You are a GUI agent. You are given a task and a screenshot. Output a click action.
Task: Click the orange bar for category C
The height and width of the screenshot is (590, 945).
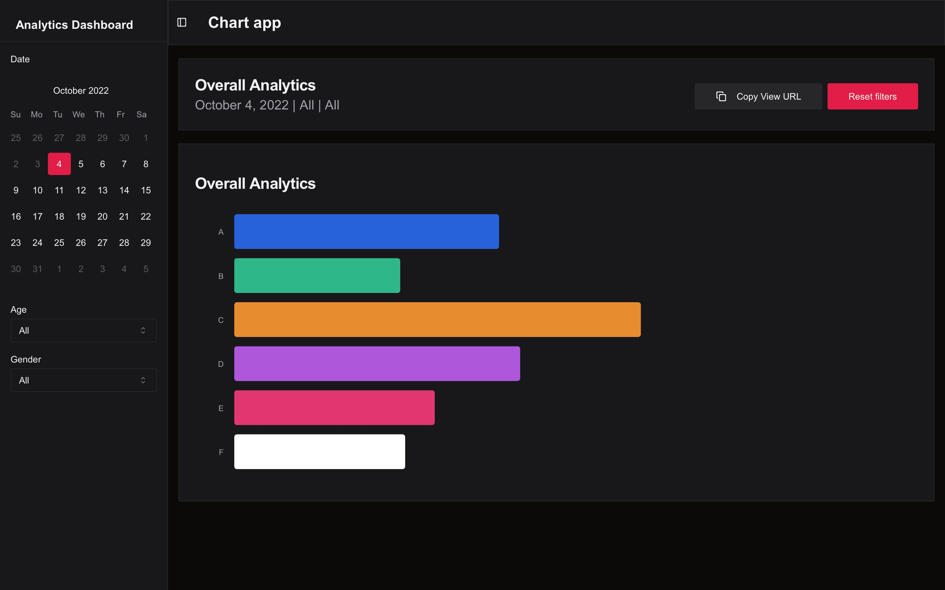click(437, 320)
